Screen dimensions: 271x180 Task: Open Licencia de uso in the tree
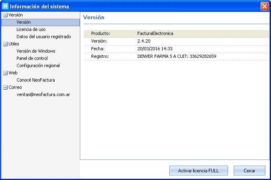pyautogui.click(x=31, y=29)
